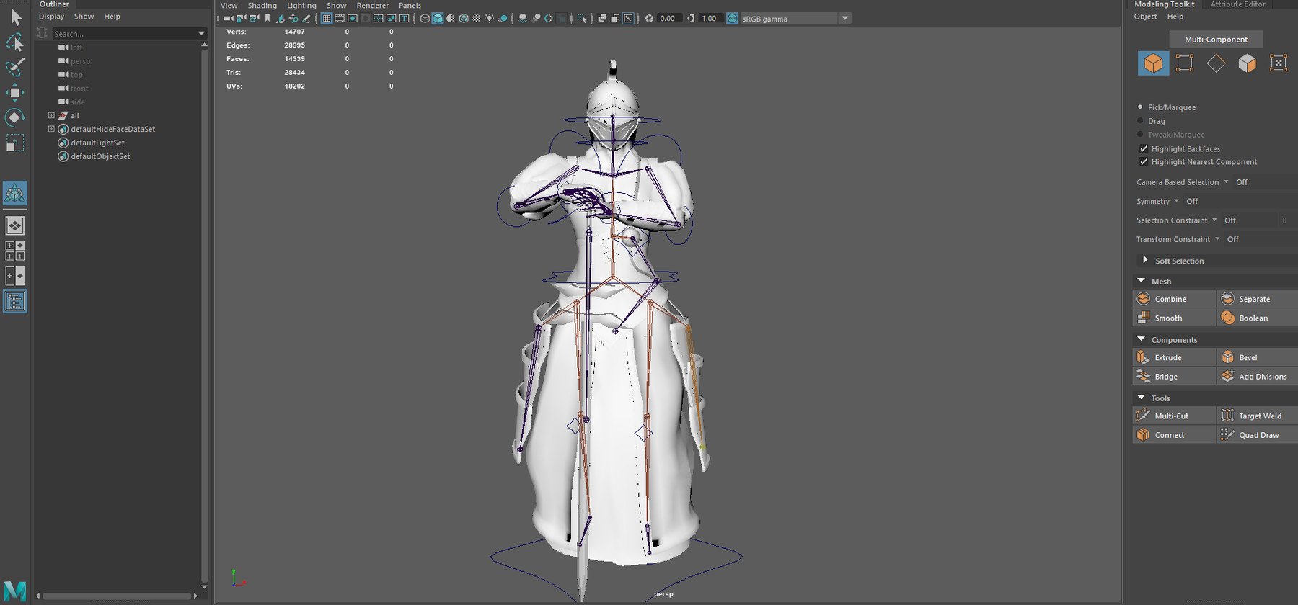Select Pick/Marquee radio option

(x=1140, y=107)
